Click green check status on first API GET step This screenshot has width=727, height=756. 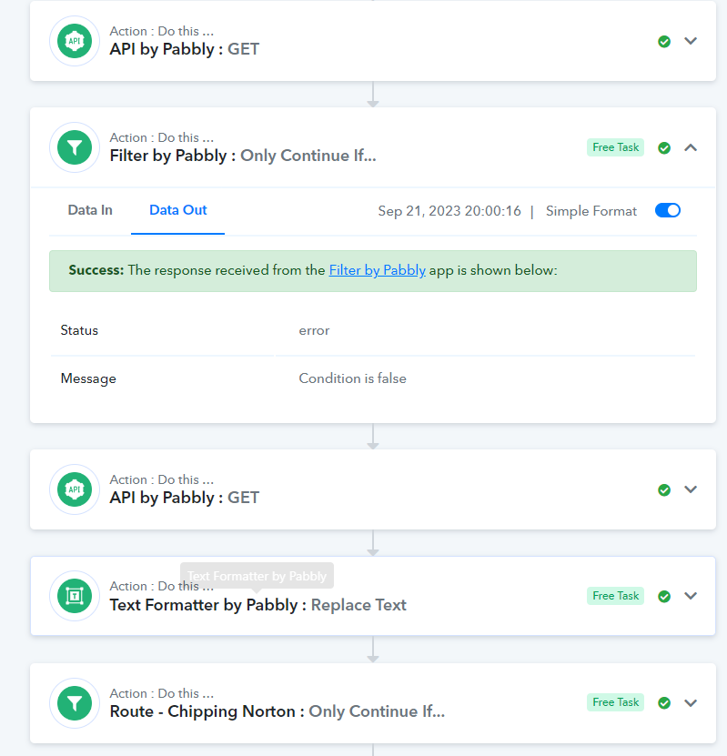(x=664, y=42)
